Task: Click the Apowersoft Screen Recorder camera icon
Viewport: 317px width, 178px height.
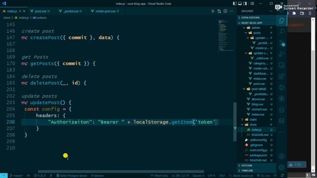Action: tap(278, 7)
